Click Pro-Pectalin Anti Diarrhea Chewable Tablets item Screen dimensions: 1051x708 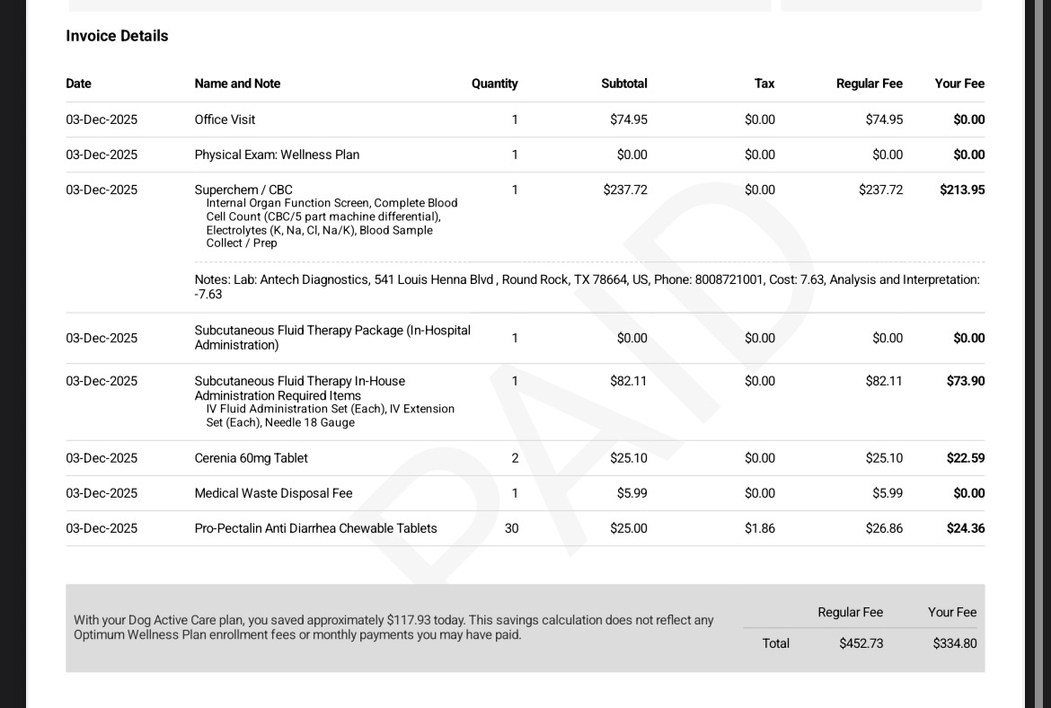pyautogui.click(x=315, y=528)
